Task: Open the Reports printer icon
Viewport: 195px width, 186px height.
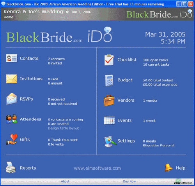Action: point(11,167)
